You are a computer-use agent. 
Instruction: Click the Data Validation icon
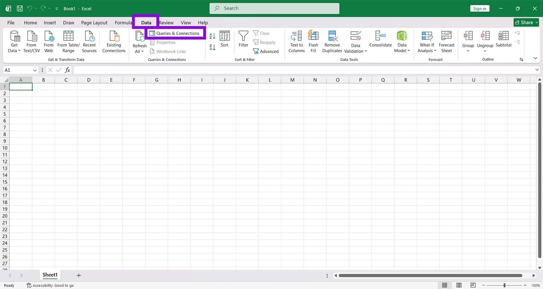point(355,36)
